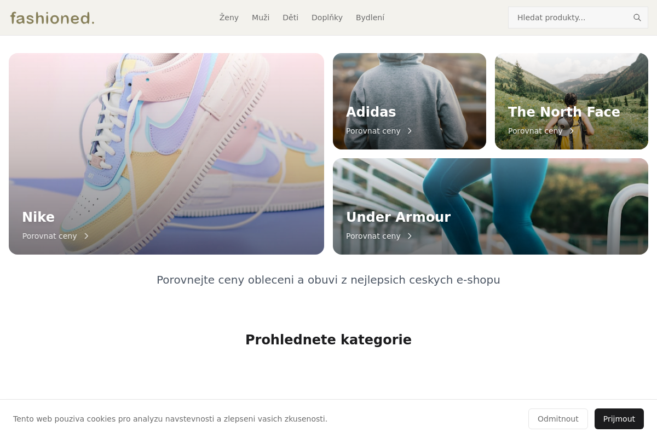
Task: Click the chevron in The North Face card
Action: [572, 131]
